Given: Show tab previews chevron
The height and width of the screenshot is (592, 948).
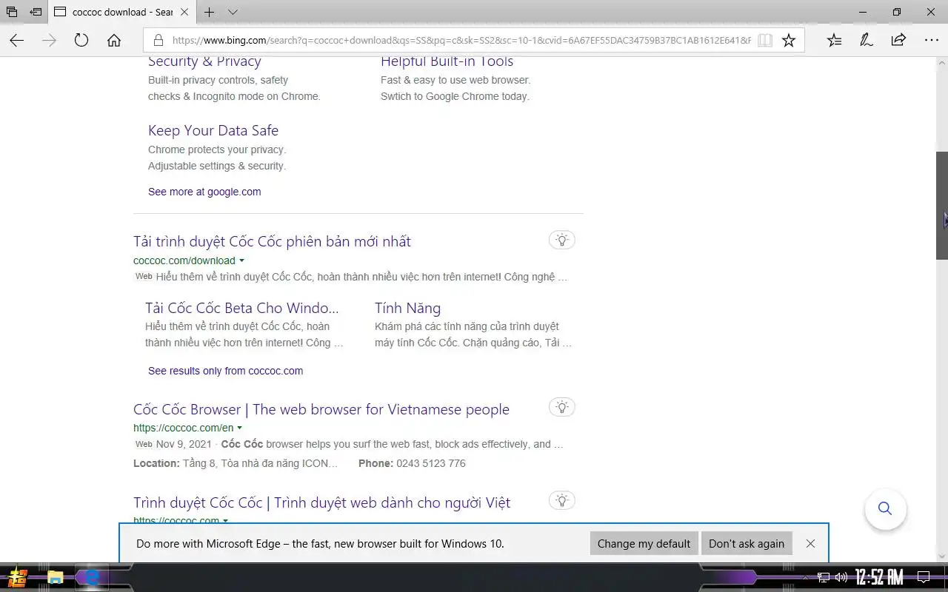Looking at the screenshot, I should tap(233, 12).
